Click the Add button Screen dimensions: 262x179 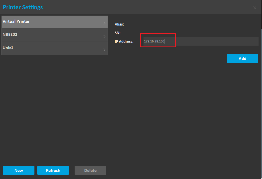[242, 59]
